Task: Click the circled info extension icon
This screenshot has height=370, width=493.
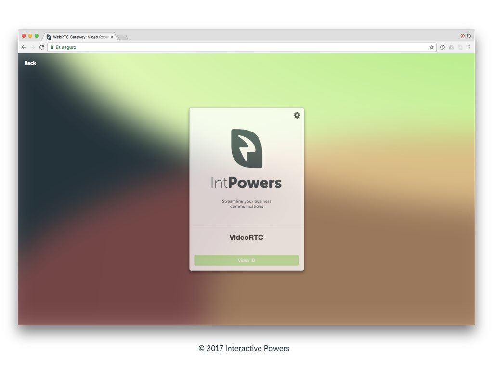Action: [x=442, y=47]
